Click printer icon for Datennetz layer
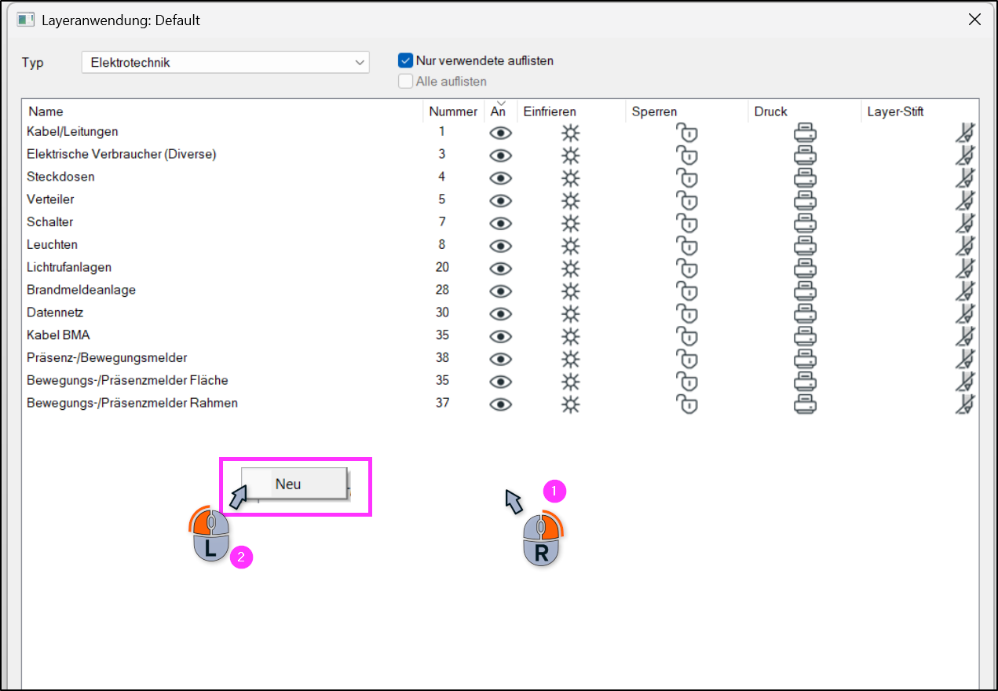Viewport: 998px width, 691px height. click(805, 313)
